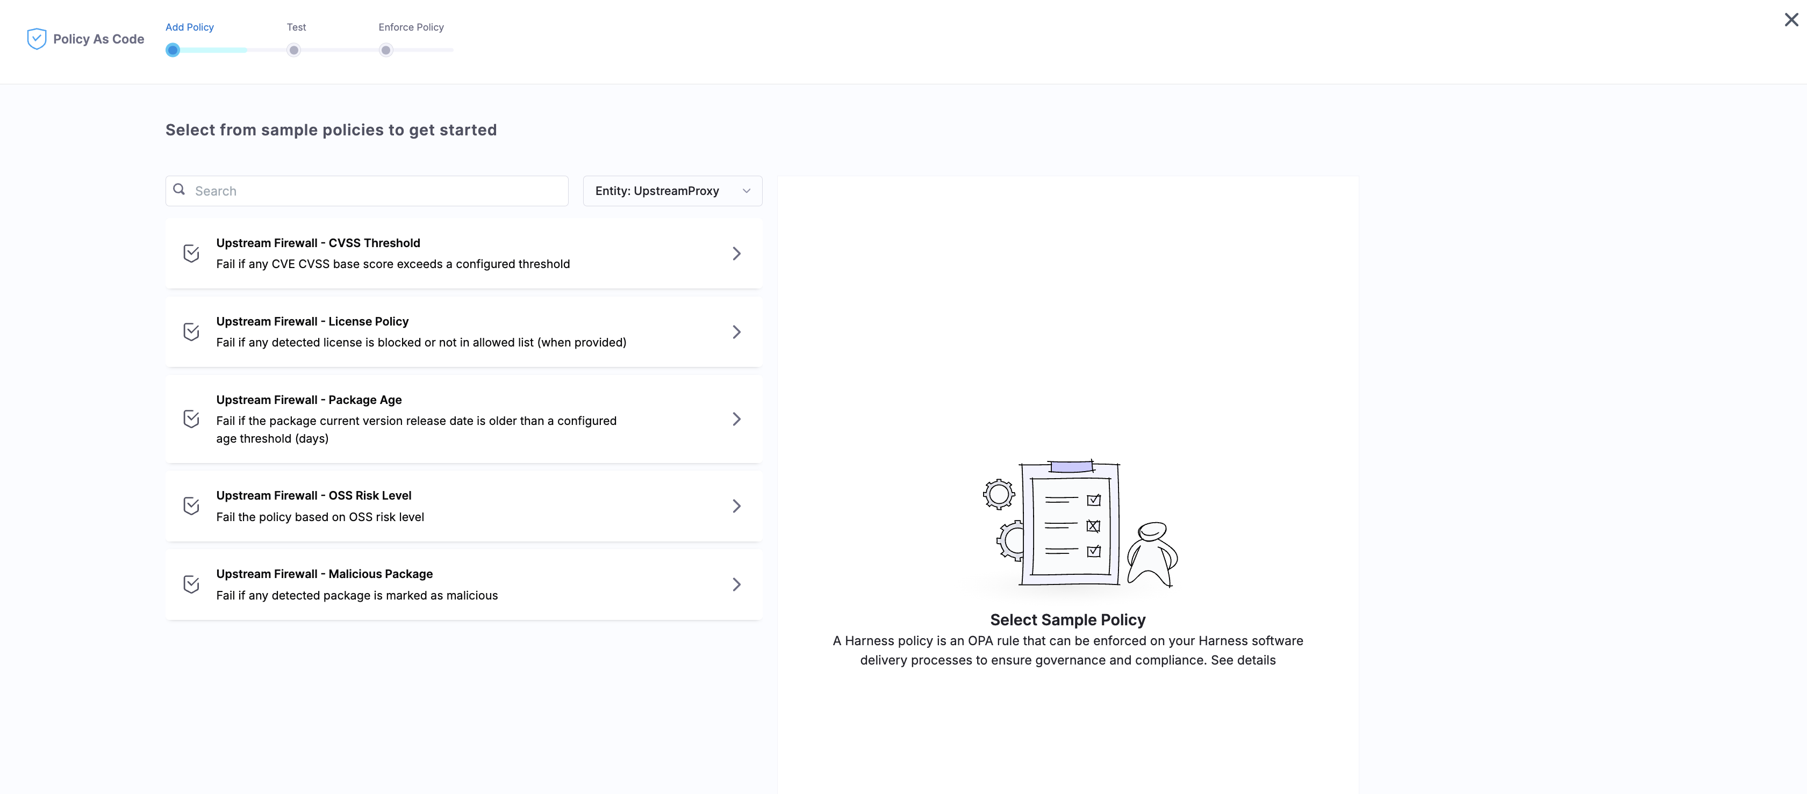Click the License Policy check icon

point(191,332)
